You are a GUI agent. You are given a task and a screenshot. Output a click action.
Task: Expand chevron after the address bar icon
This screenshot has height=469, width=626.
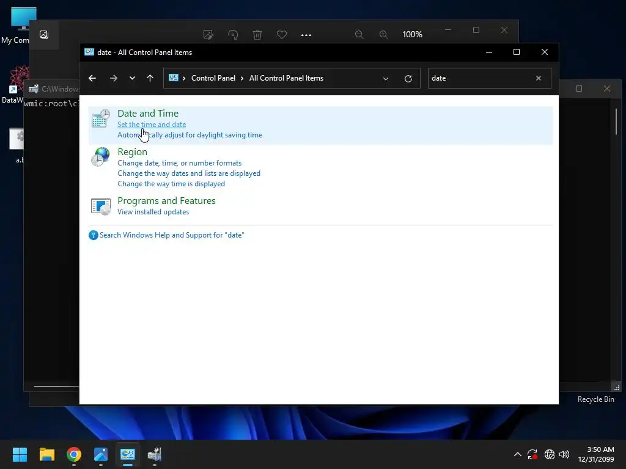[x=183, y=78]
